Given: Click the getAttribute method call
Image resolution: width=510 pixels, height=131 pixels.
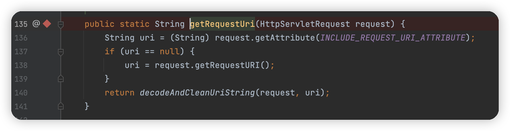Looking at the screenshot, I should 285,38.
